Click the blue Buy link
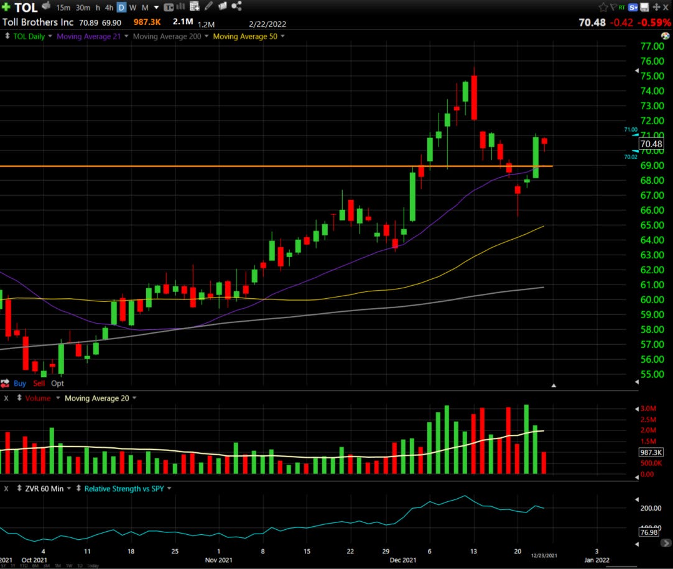Image resolution: width=673 pixels, height=569 pixels. click(20, 383)
